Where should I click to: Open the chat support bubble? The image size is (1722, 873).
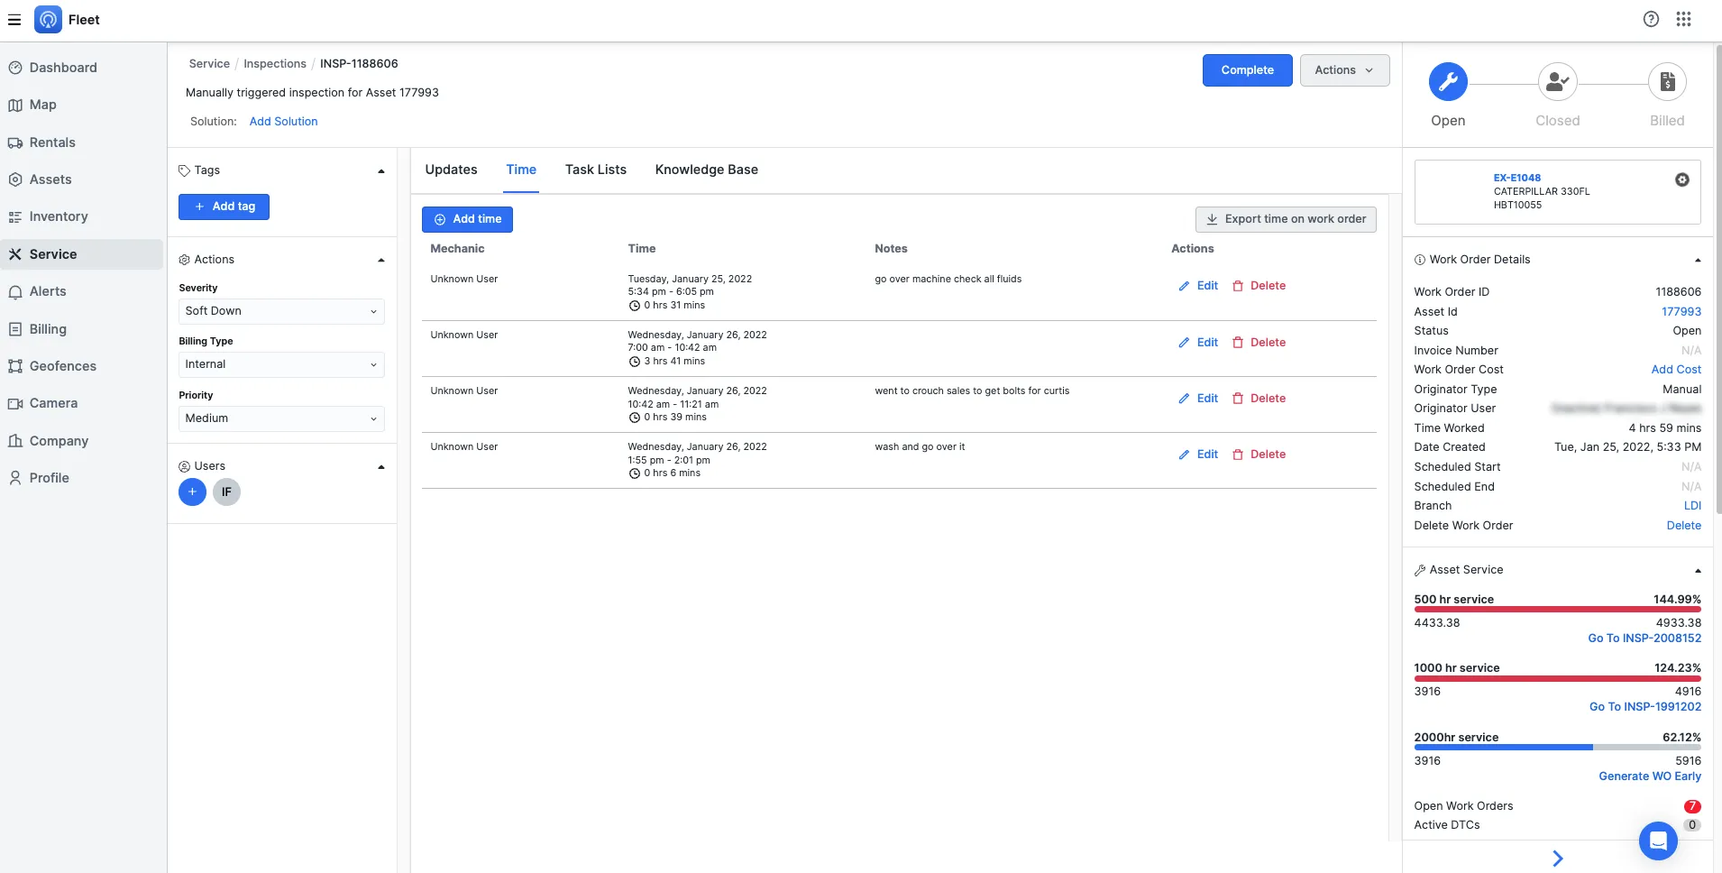tap(1657, 841)
